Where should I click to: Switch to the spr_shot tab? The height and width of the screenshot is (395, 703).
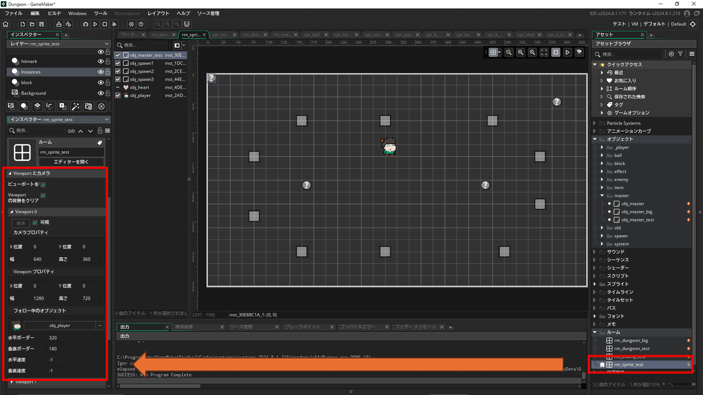click(528, 35)
